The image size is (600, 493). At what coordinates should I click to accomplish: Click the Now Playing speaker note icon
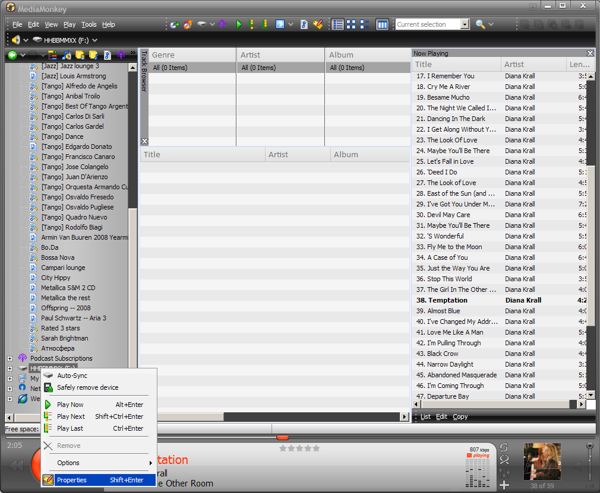(67, 55)
